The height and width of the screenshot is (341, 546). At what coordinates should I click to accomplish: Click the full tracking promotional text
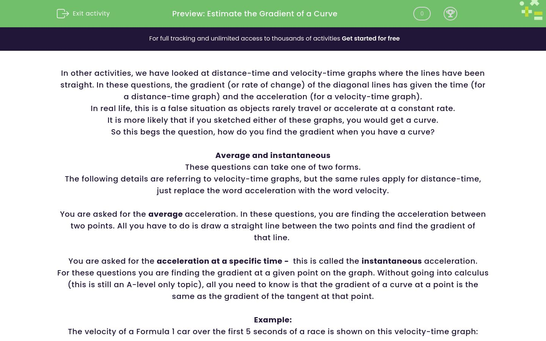click(x=245, y=38)
